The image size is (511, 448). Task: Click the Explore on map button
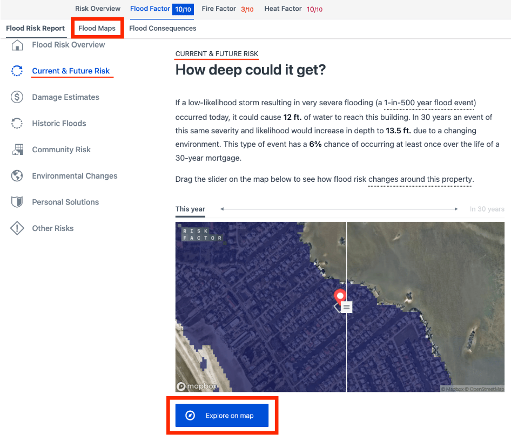click(x=222, y=416)
